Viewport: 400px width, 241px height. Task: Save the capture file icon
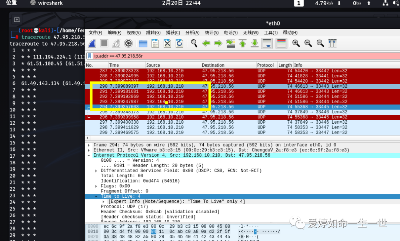tap(155, 43)
